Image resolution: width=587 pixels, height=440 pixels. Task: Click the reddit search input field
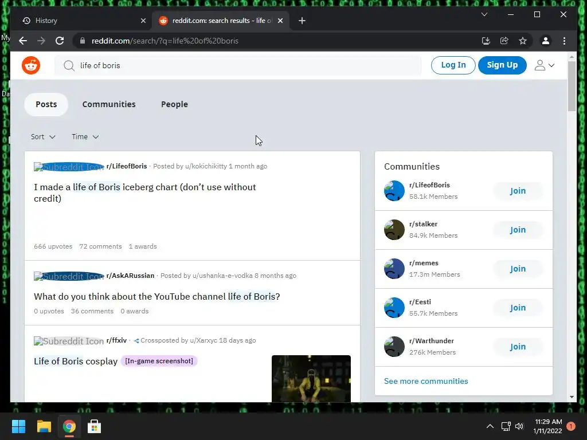pyautogui.click(x=238, y=65)
